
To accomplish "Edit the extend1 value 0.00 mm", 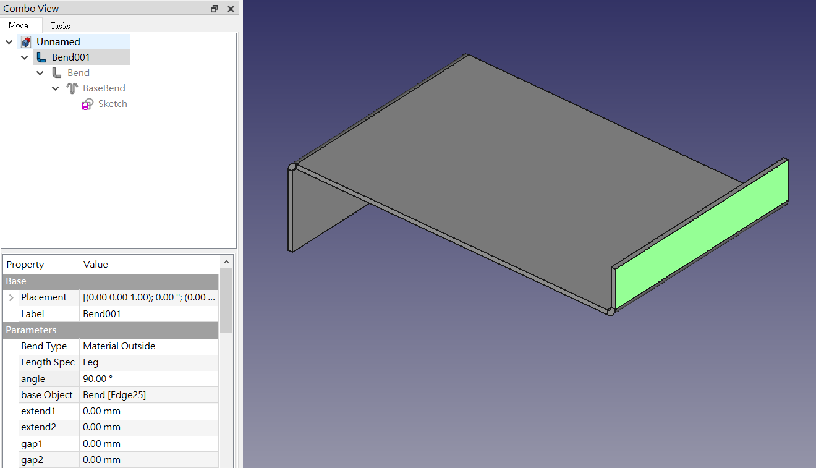I will click(x=150, y=411).
